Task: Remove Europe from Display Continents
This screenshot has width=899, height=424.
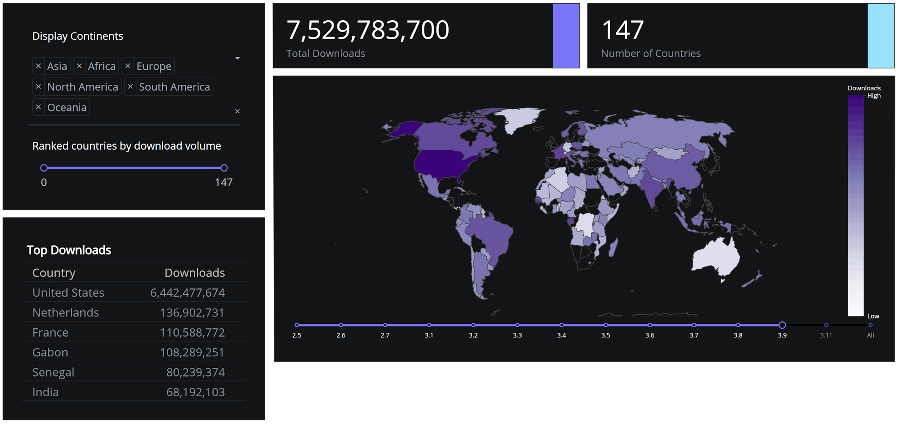Action: (128, 66)
